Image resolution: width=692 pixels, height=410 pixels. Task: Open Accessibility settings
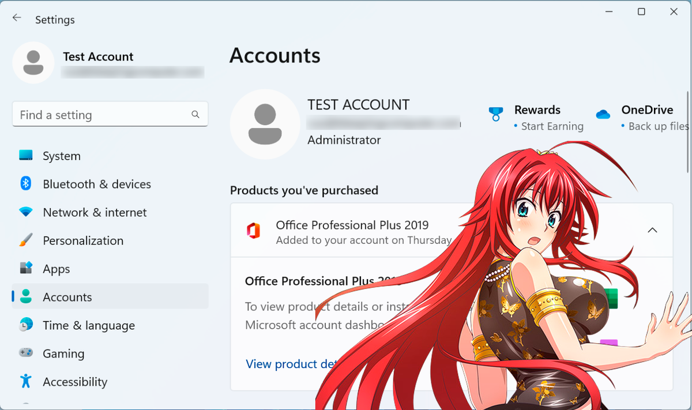(110, 381)
